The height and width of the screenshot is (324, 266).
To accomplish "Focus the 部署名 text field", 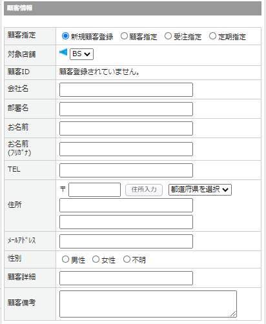I will [126, 109].
